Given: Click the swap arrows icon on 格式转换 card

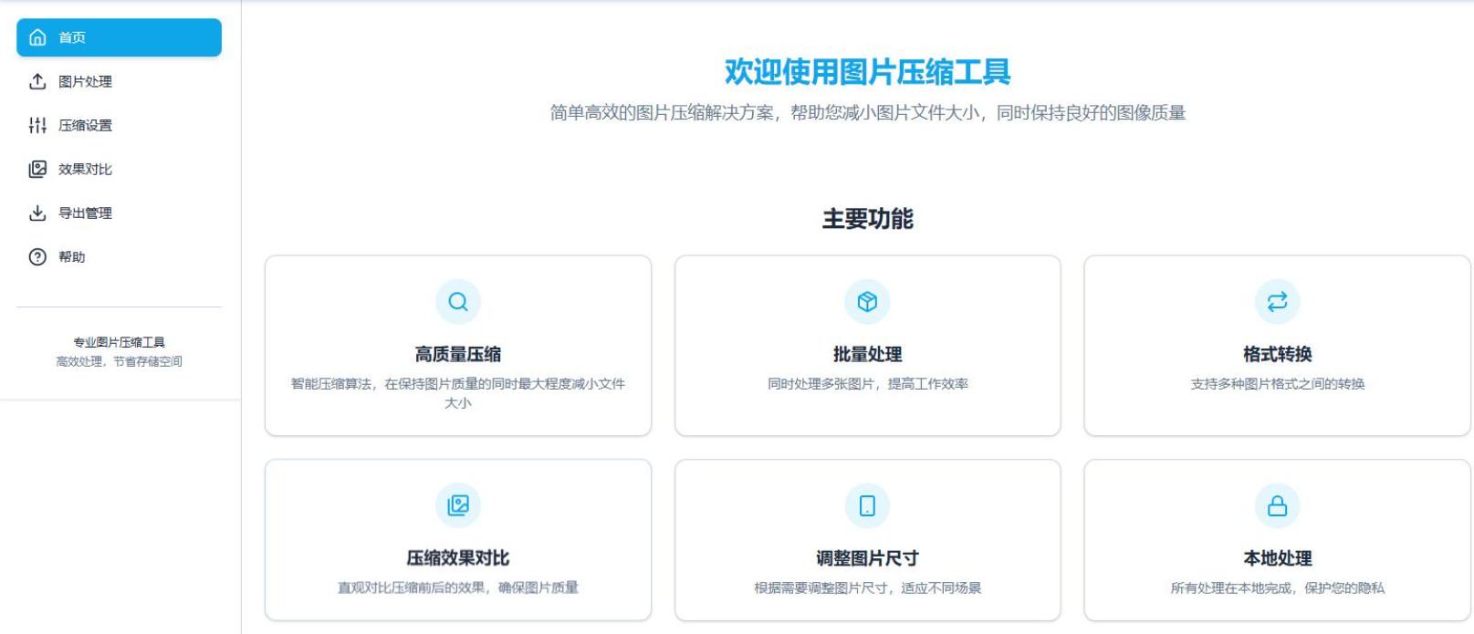Looking at the screenshot, I should pyautogui.click(x=1277, y=302).
